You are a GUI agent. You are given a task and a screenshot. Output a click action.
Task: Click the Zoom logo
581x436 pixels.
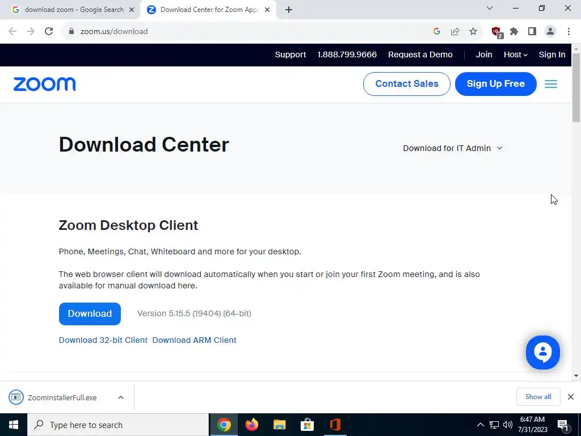[44, 84]
